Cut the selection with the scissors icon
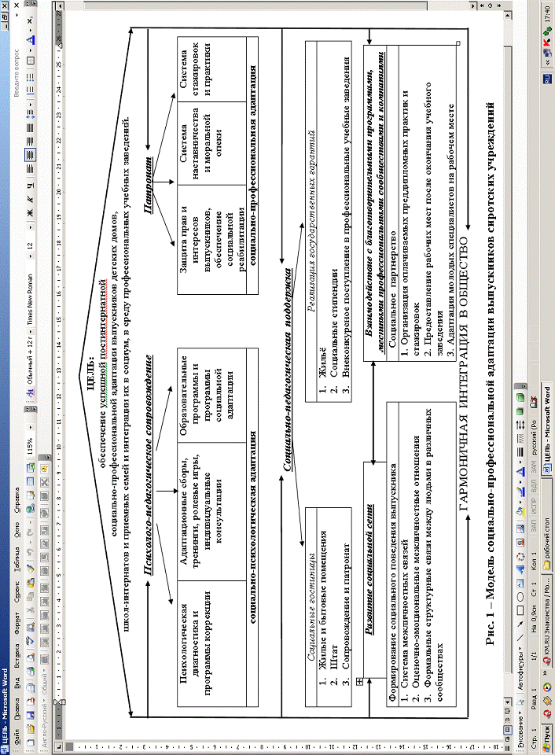The height and width of the screenshot is (755, 555). click(31, 610)
